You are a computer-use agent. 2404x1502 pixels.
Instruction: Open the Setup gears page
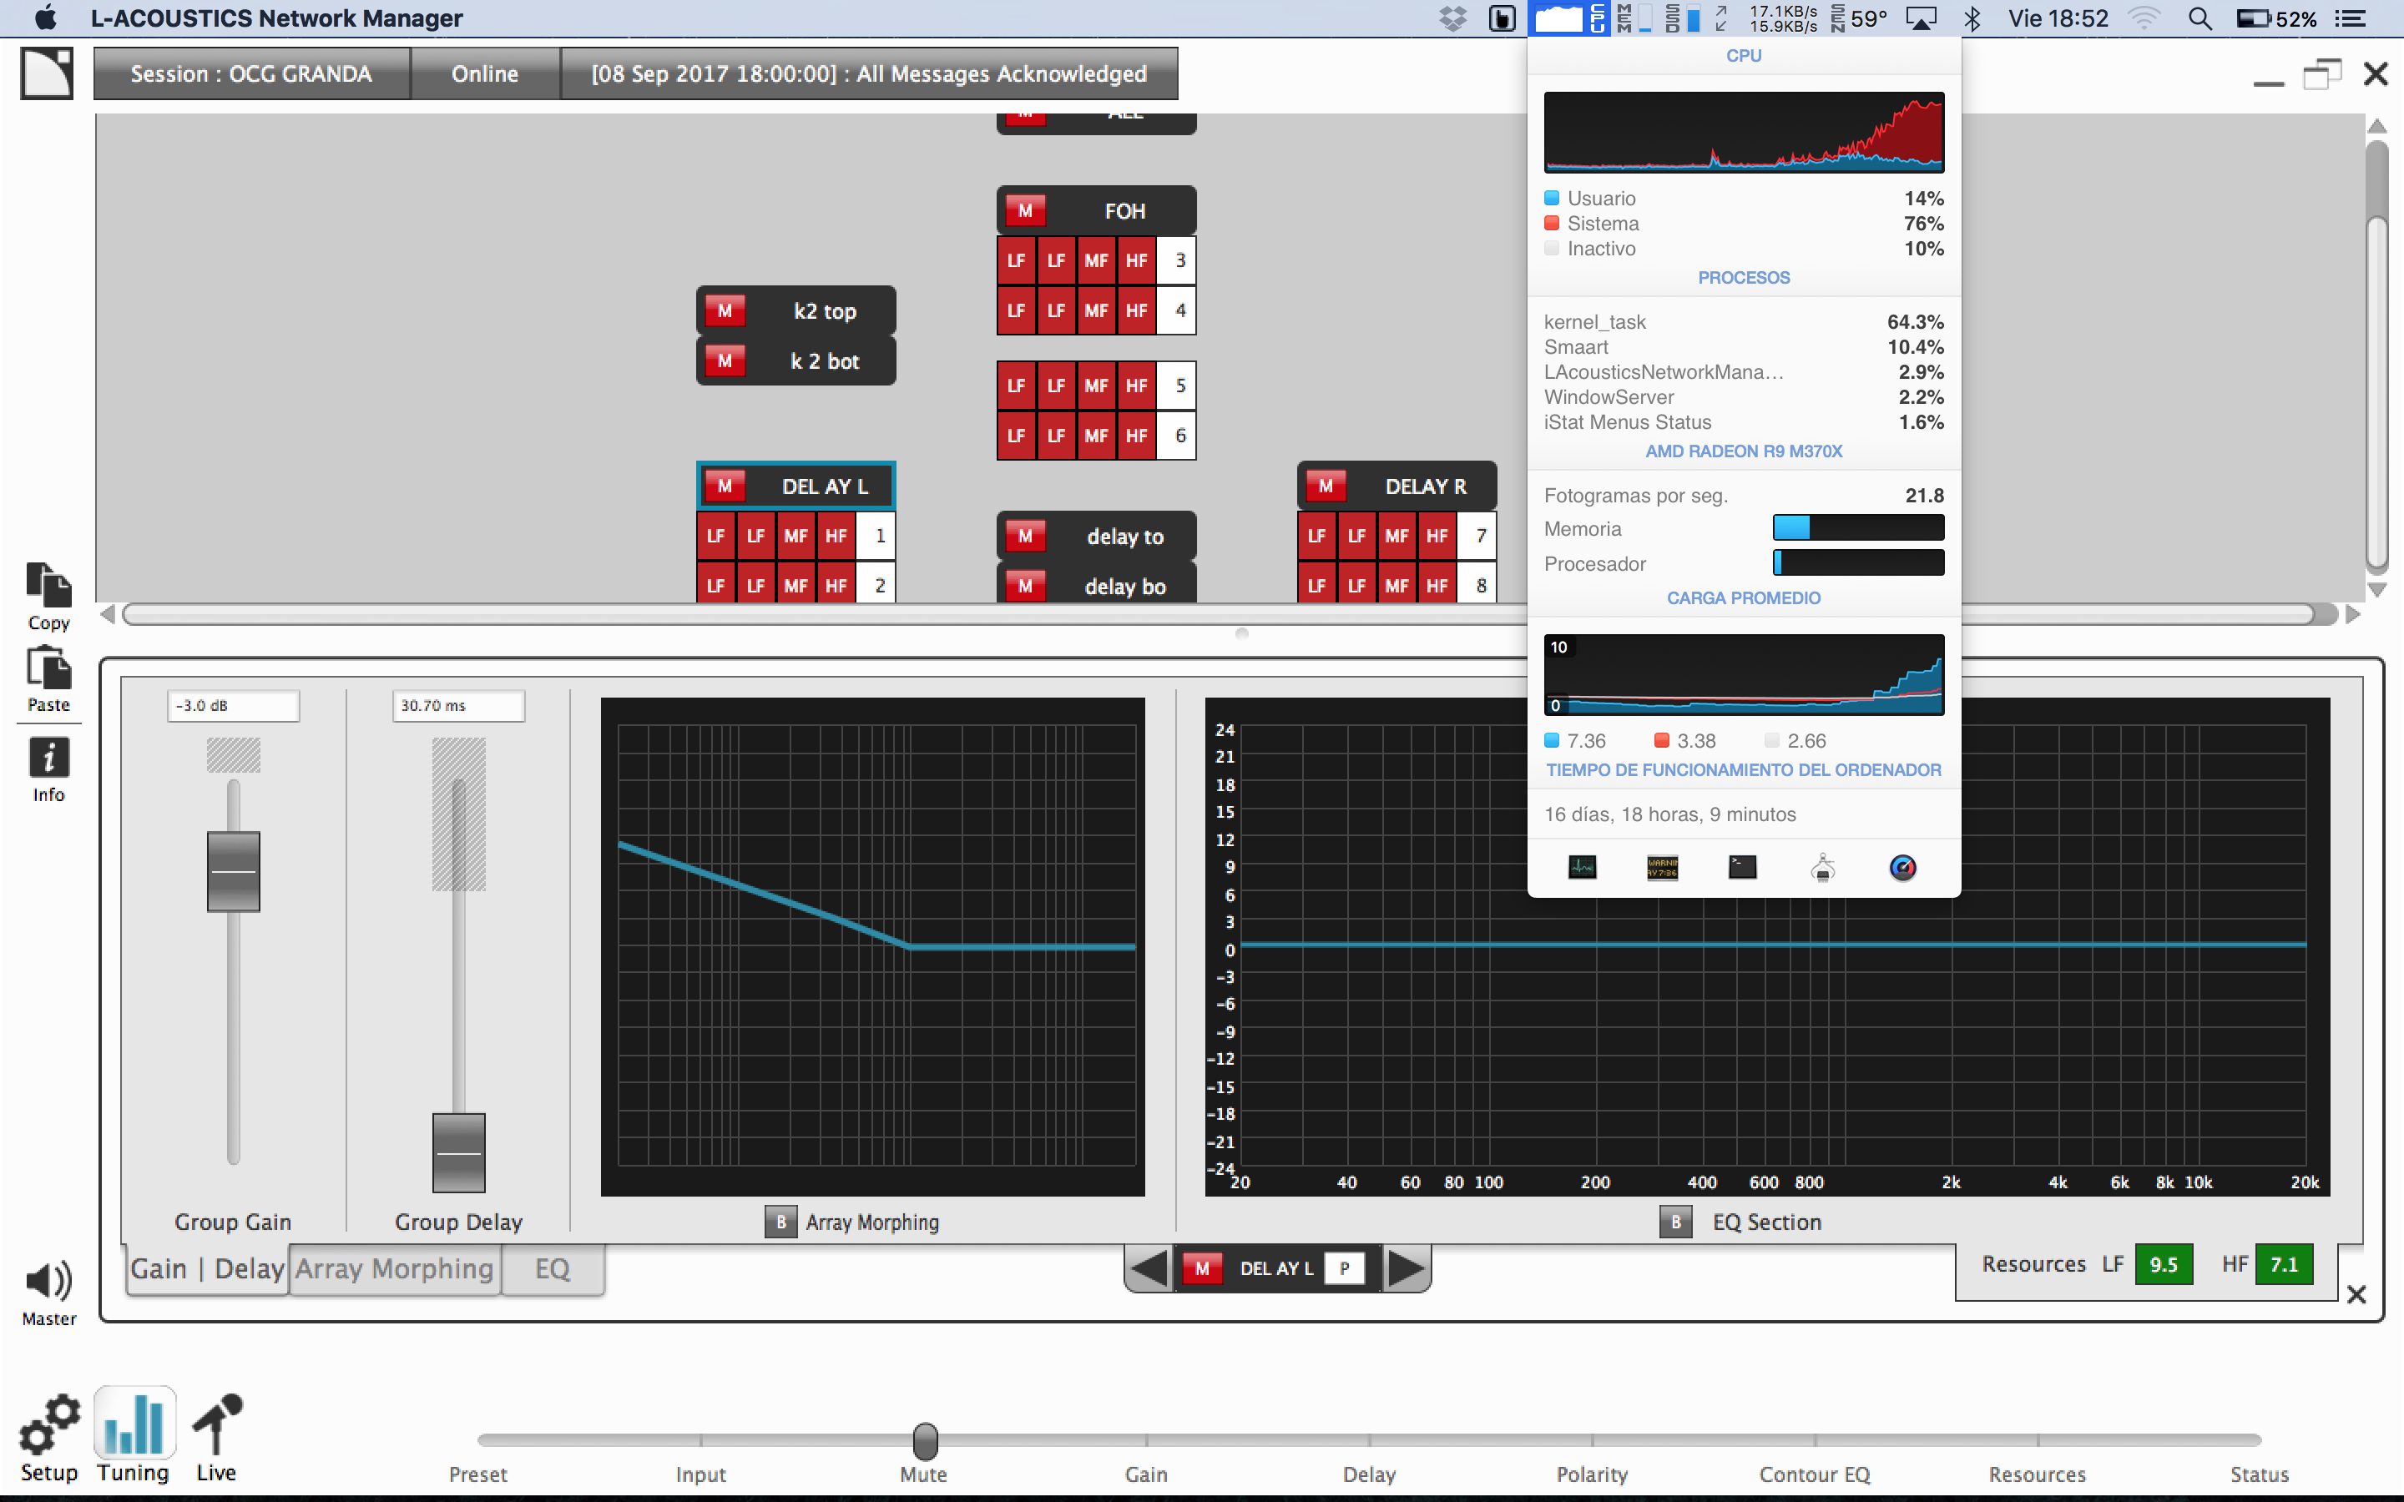(x=48, y=1438)
